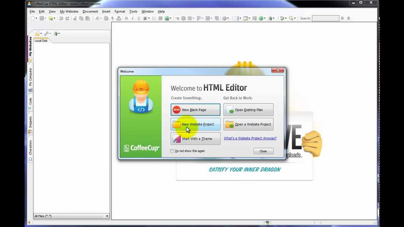Open the Window menu
Viewport: 404px width, 227px height.
(x=147, y=11)
